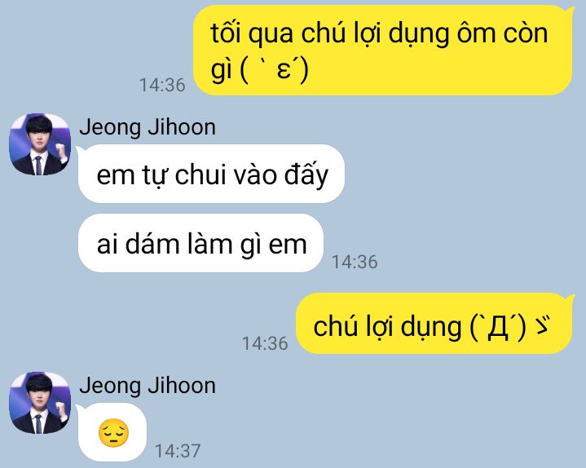This screenshot has height=468, width=586.
Task: Click the words 'tối qua' in top message
Action: tap(252, 34)
